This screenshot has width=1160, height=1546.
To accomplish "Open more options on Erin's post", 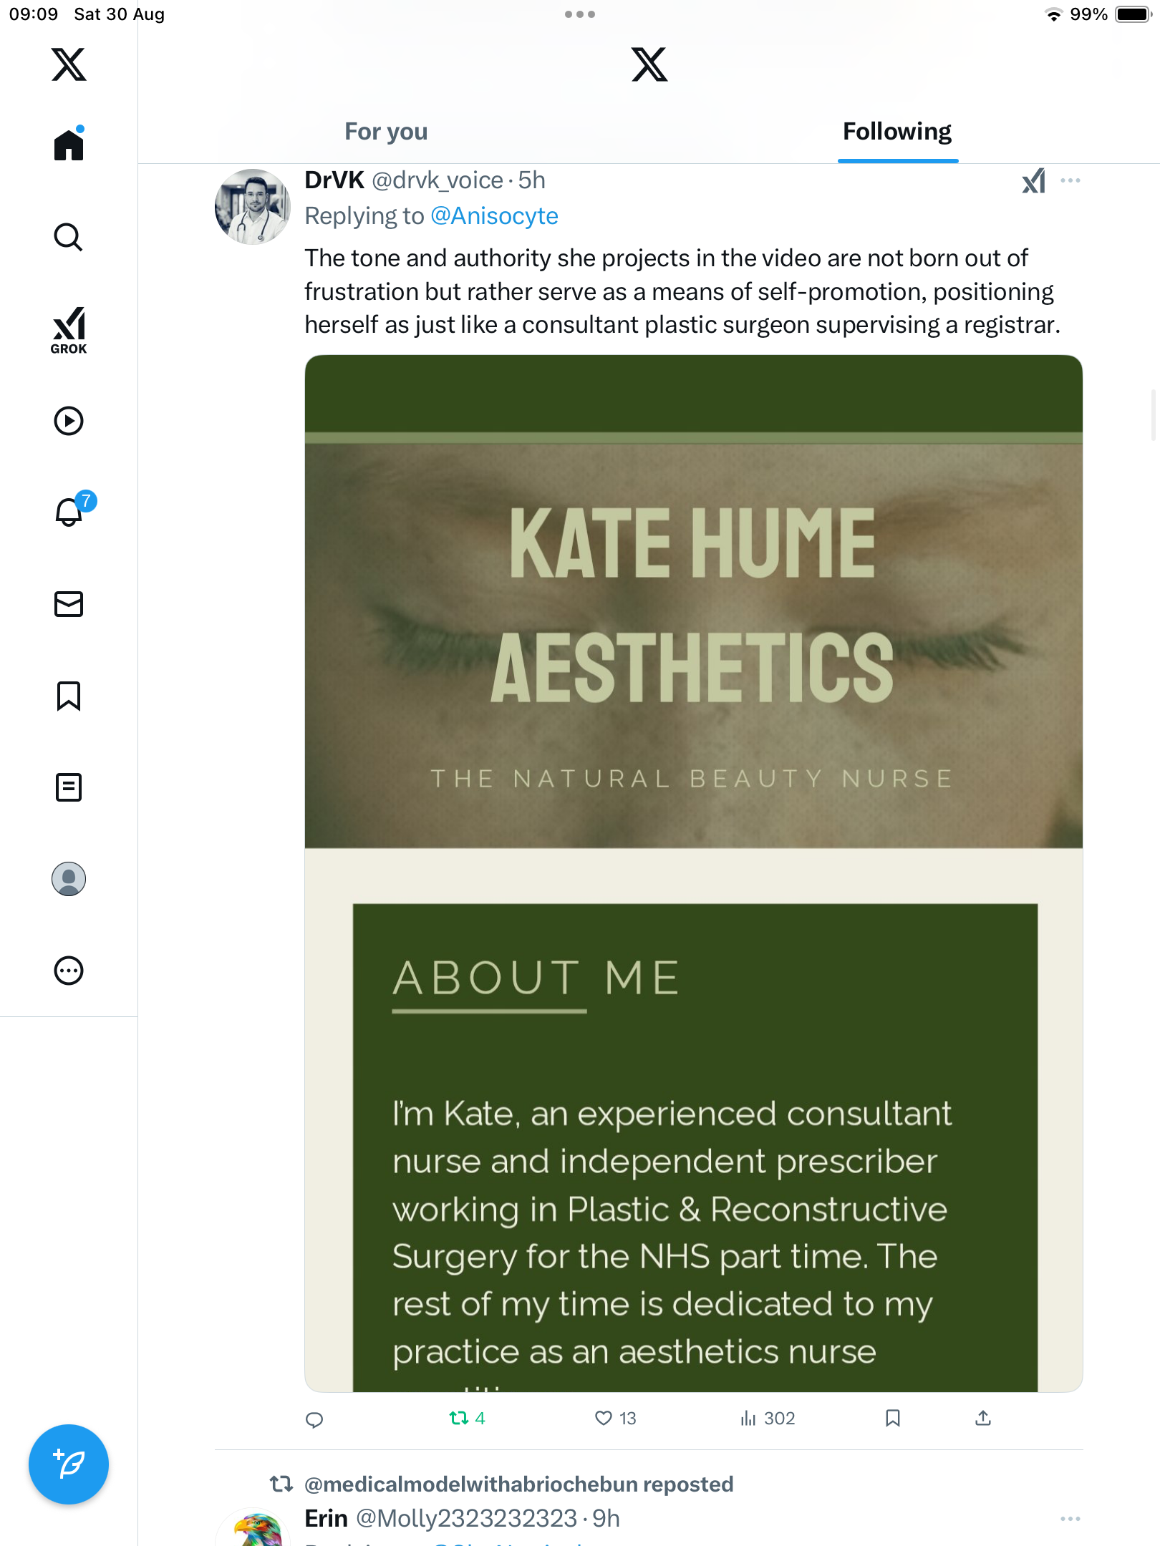I will point(1070,1518).
